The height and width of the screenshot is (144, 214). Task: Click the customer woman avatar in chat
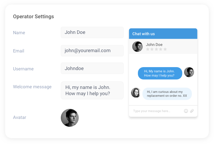tap(136, 93)
